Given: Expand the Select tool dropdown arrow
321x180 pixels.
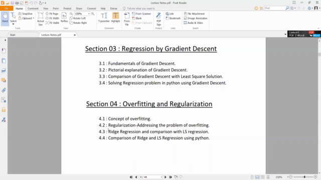Looking at the screenshot, I should click(14, 24).
